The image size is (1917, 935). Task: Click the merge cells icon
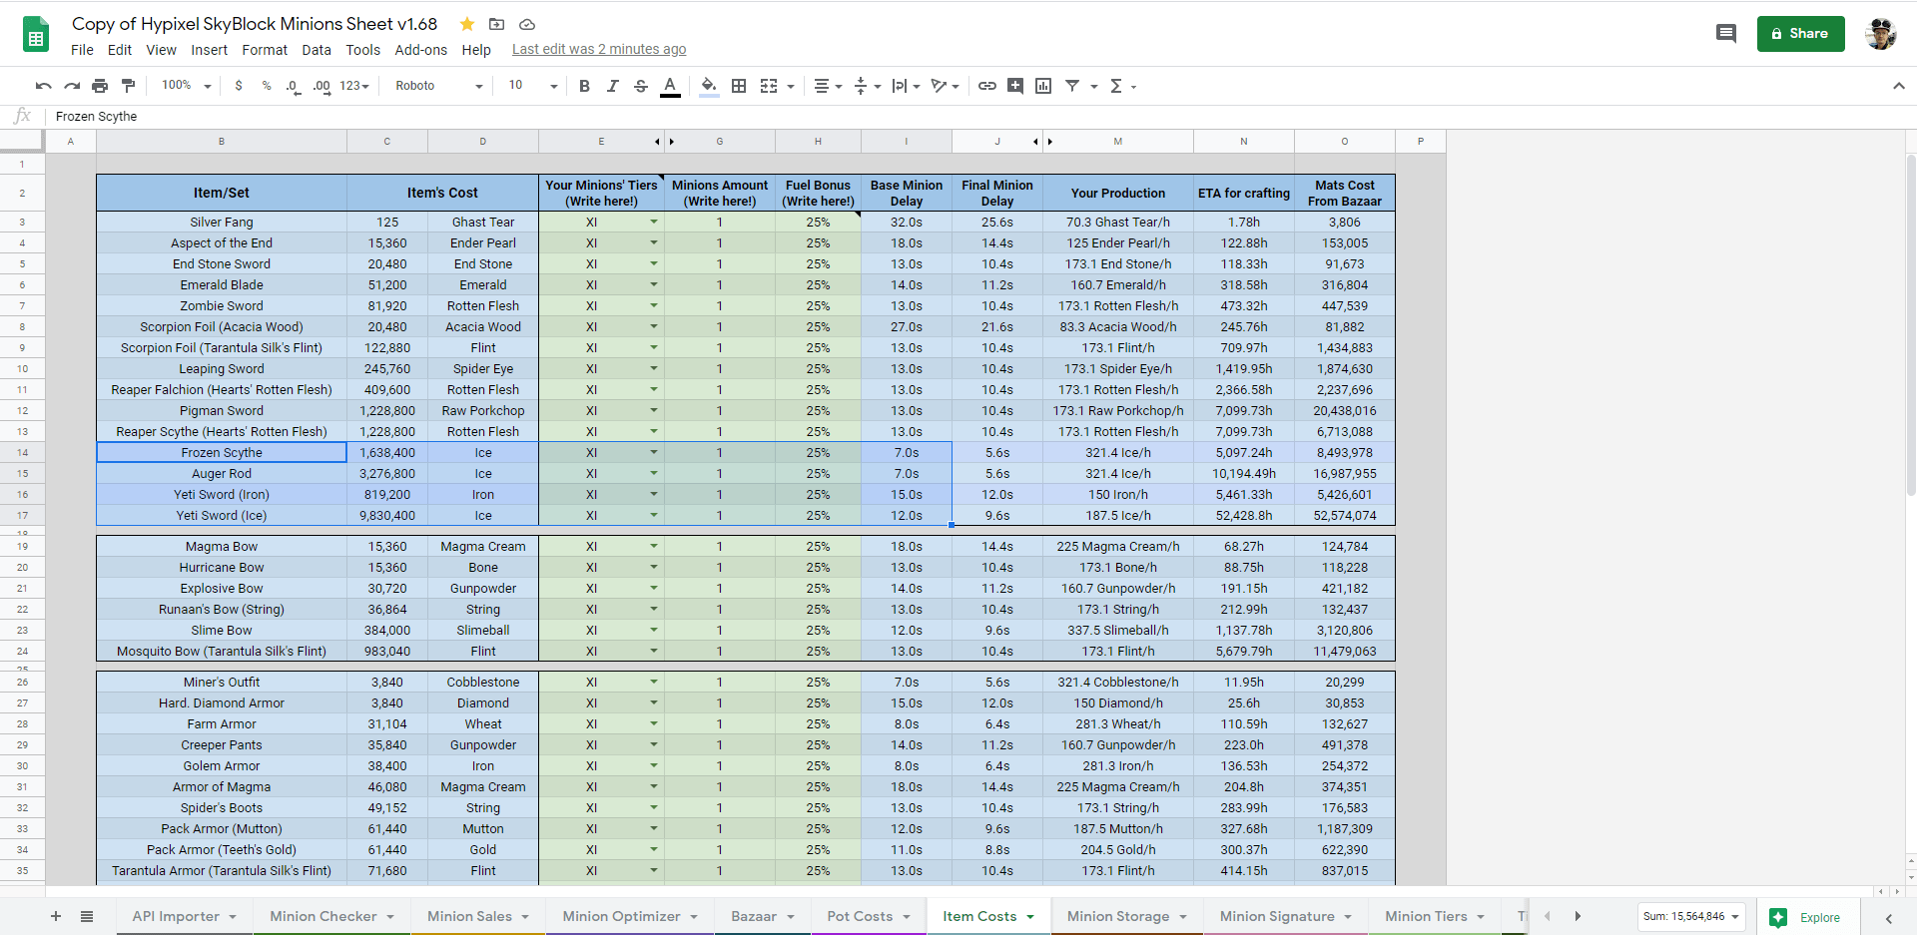(x=769, y=86)
